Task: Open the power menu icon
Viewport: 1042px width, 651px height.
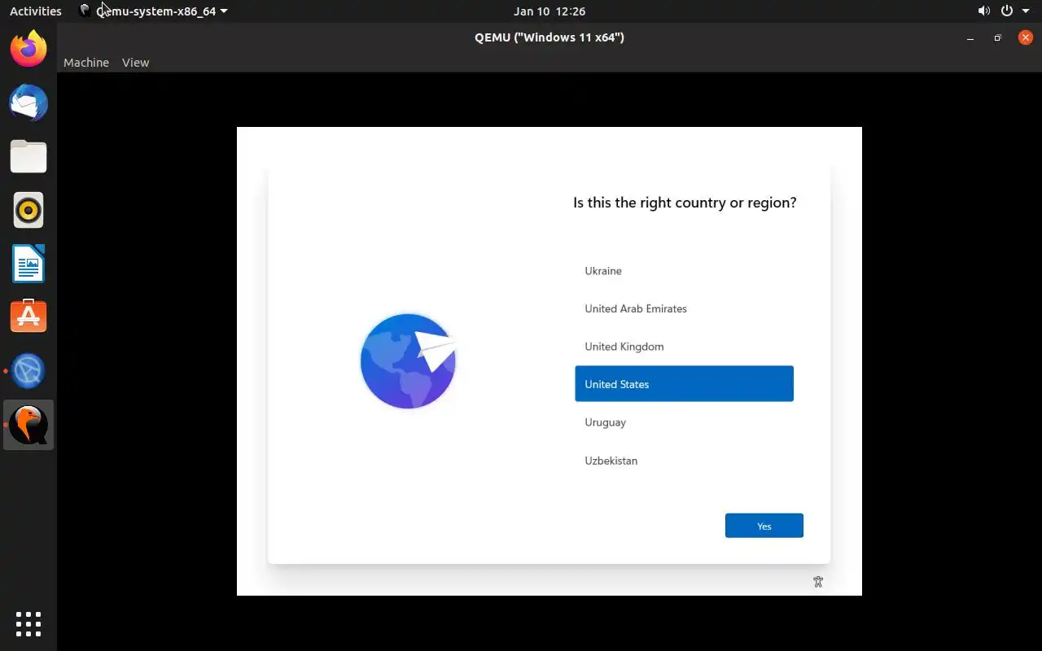Action: tap(1007, 11)
